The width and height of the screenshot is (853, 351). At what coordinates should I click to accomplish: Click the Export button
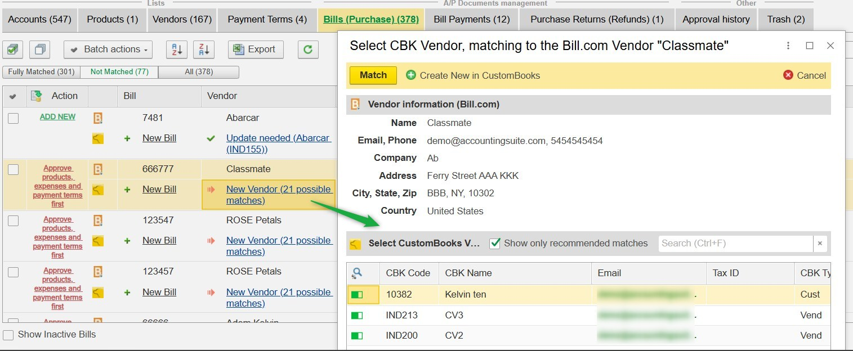[255, 49]
